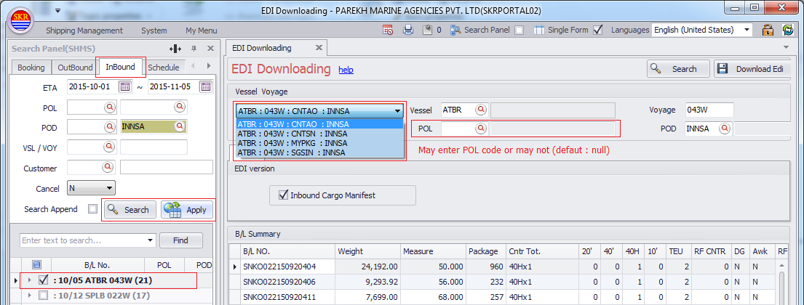804x305 pixels.
Task: Open lookup beside INNSA in Search Panel
Action: click(x=179, y=126)
